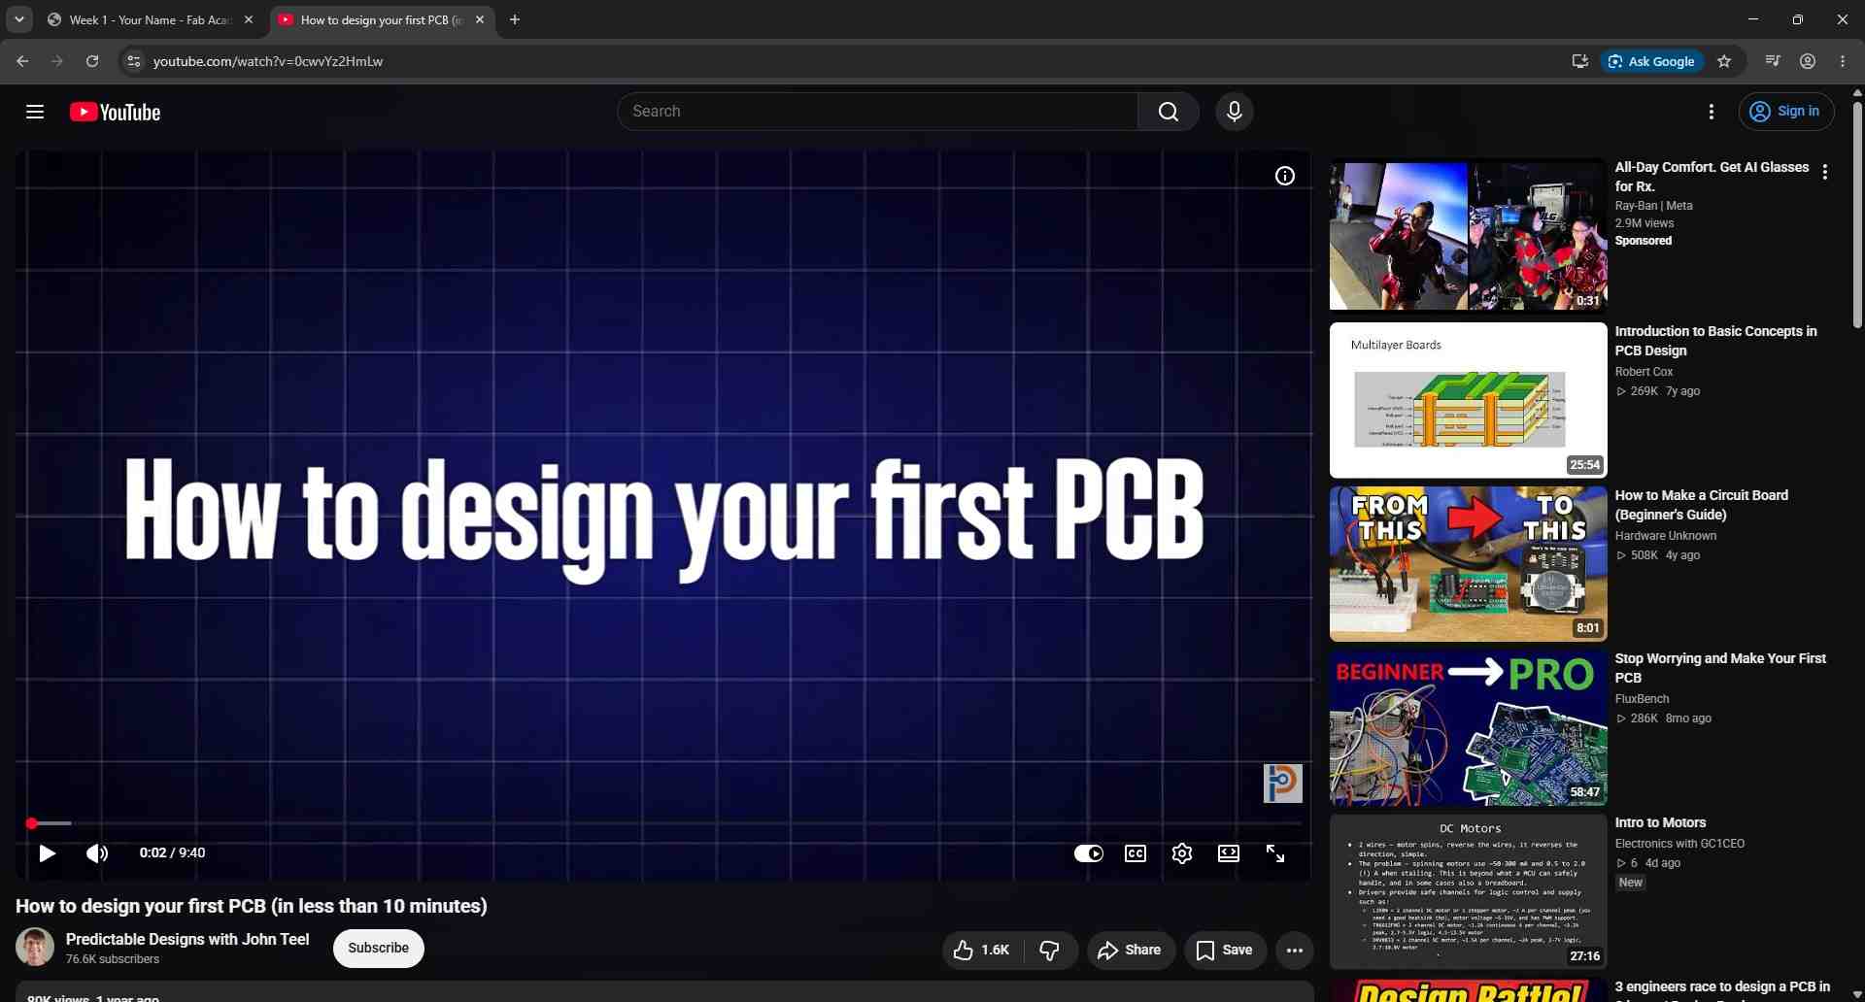Open the browser profile icon

tap(1808, 61)
